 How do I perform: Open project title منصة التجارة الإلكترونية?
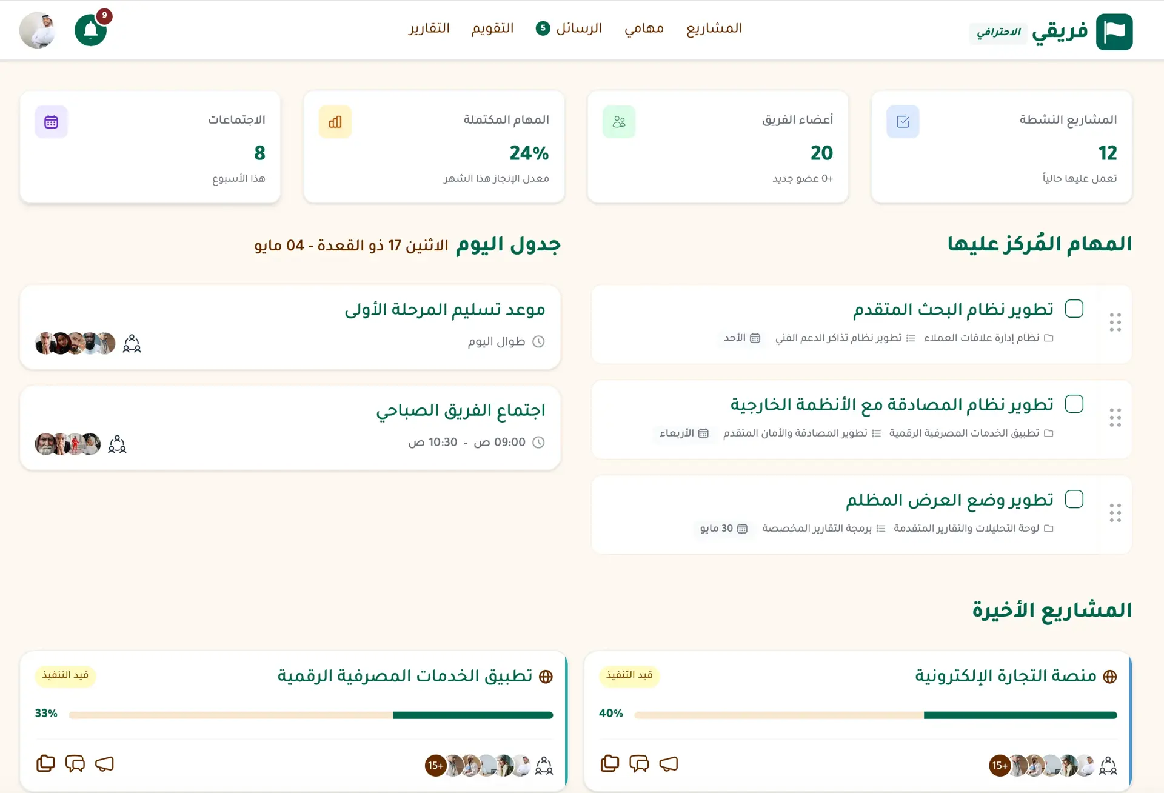(1006, 675)
